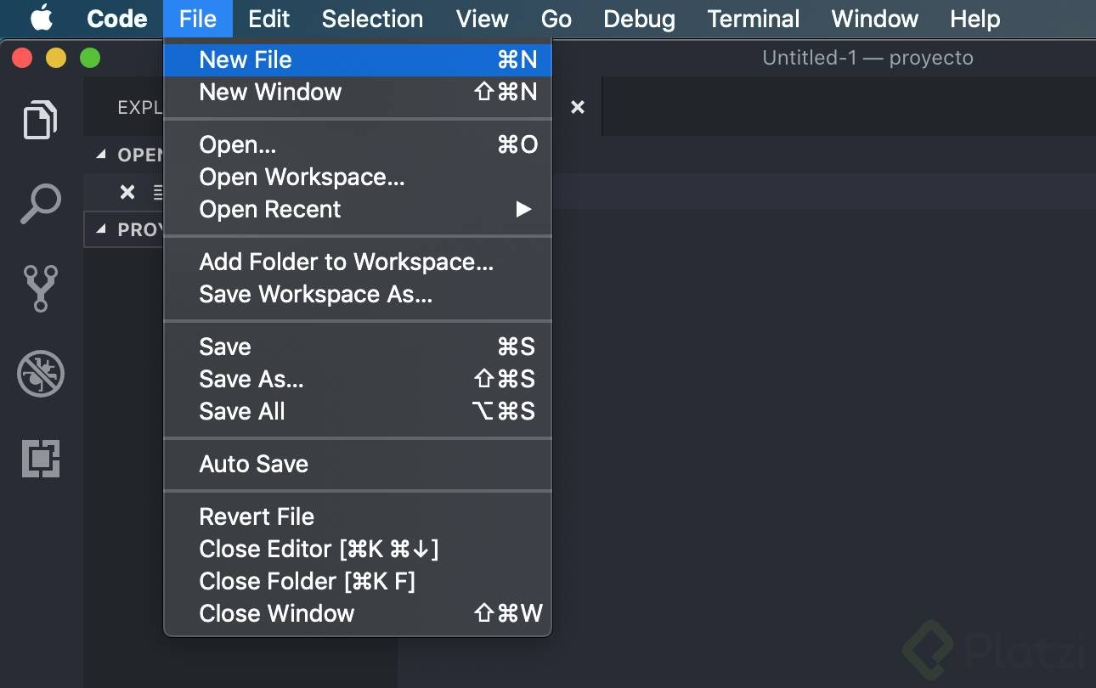Open the Debug view icon

pos(40,374)
